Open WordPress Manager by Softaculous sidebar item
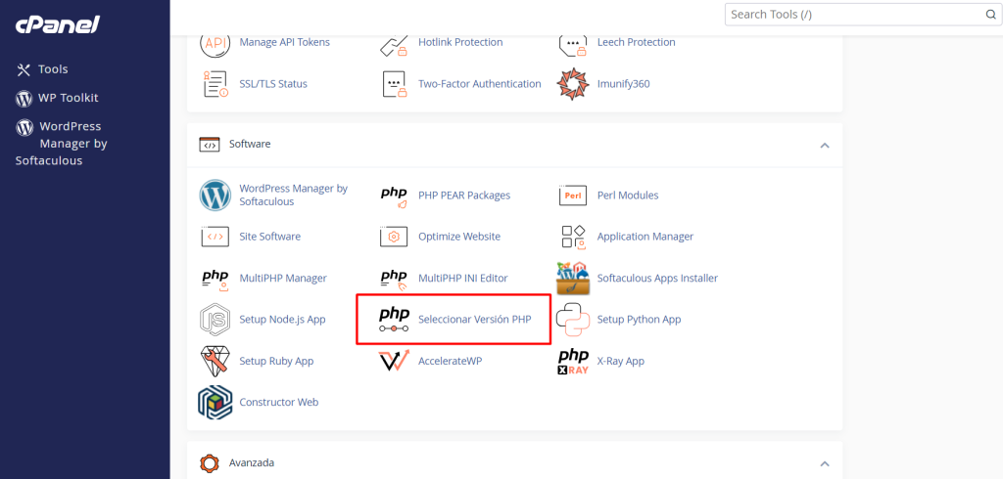This screenshot has height=479, width=1003. pos(62,144)
